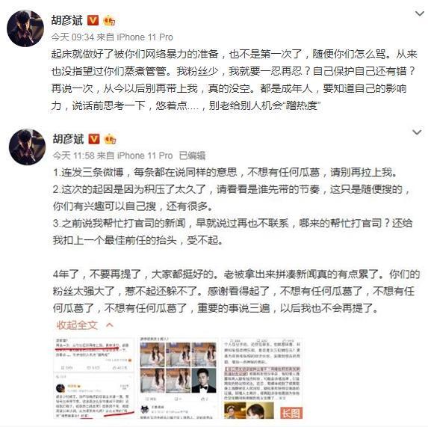Open first attached screenshot thumbnail with red underlines
Image resolution: width=428 pixels, height=427 pixels.
(93, 378)
